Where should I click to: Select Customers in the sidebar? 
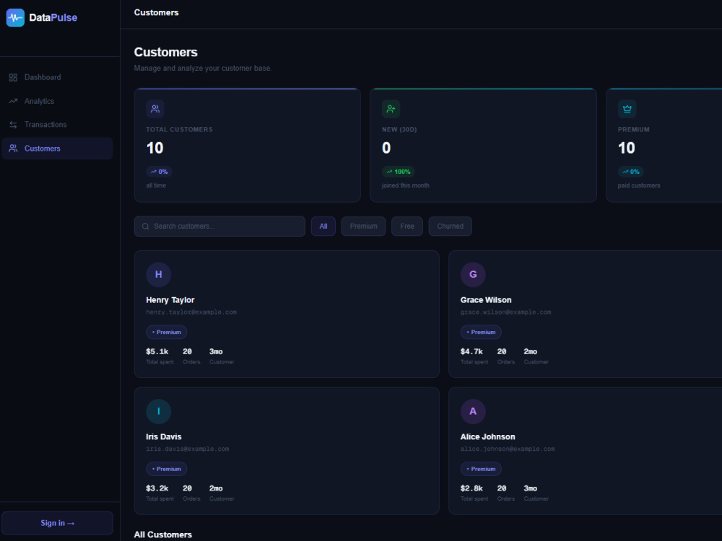tap(57, 148)
